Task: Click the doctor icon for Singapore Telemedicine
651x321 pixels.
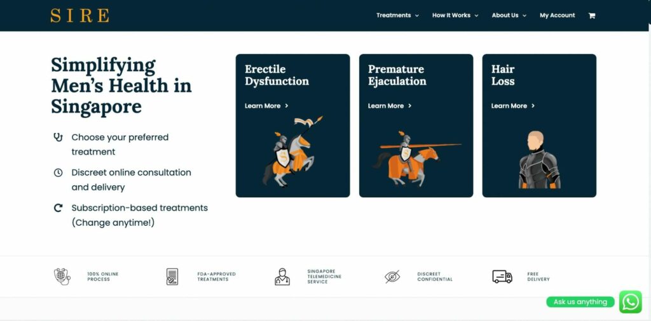Action: point(282,277)
